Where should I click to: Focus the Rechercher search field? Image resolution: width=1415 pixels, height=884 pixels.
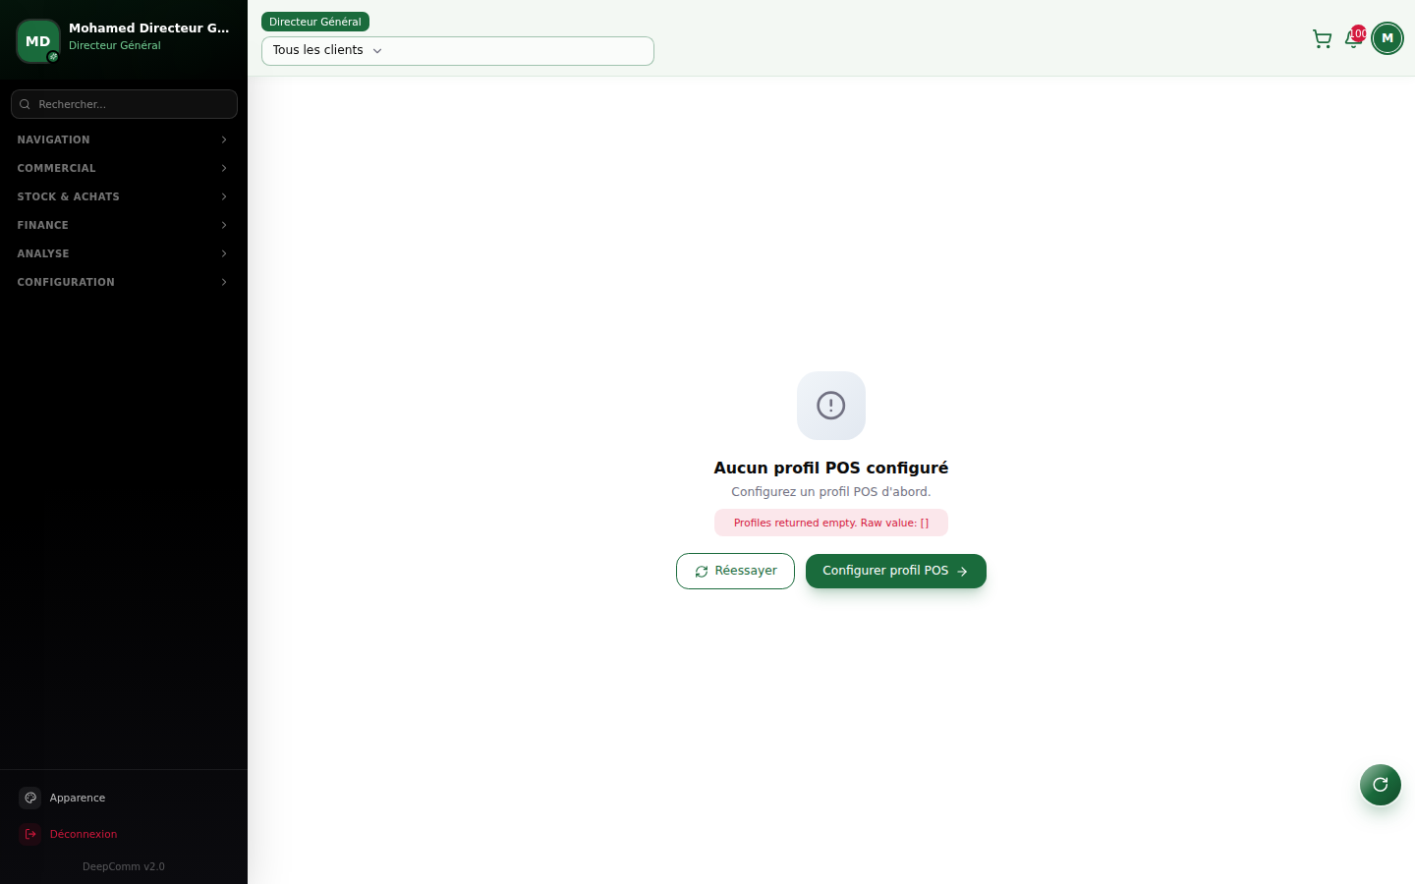coord(124,104)
